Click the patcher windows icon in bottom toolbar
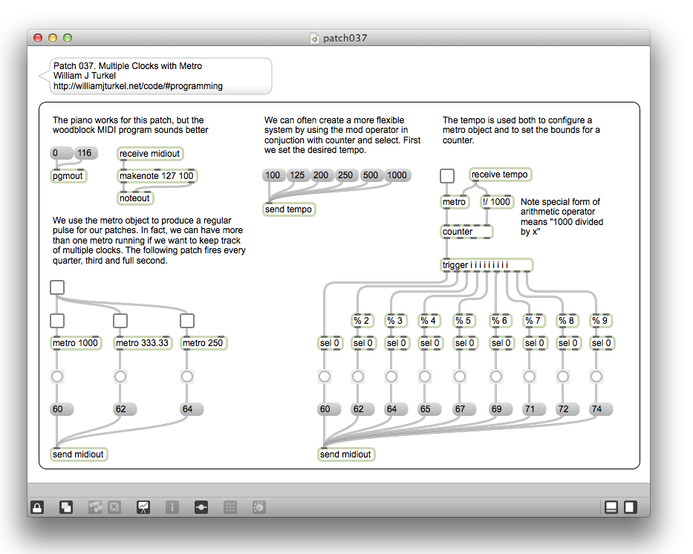Image resolution: width=693 pixels, height=554 pixels. [x=95, y=507]
